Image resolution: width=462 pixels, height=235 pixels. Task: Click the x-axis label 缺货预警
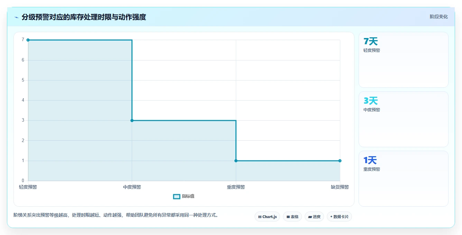coord(340,187)
